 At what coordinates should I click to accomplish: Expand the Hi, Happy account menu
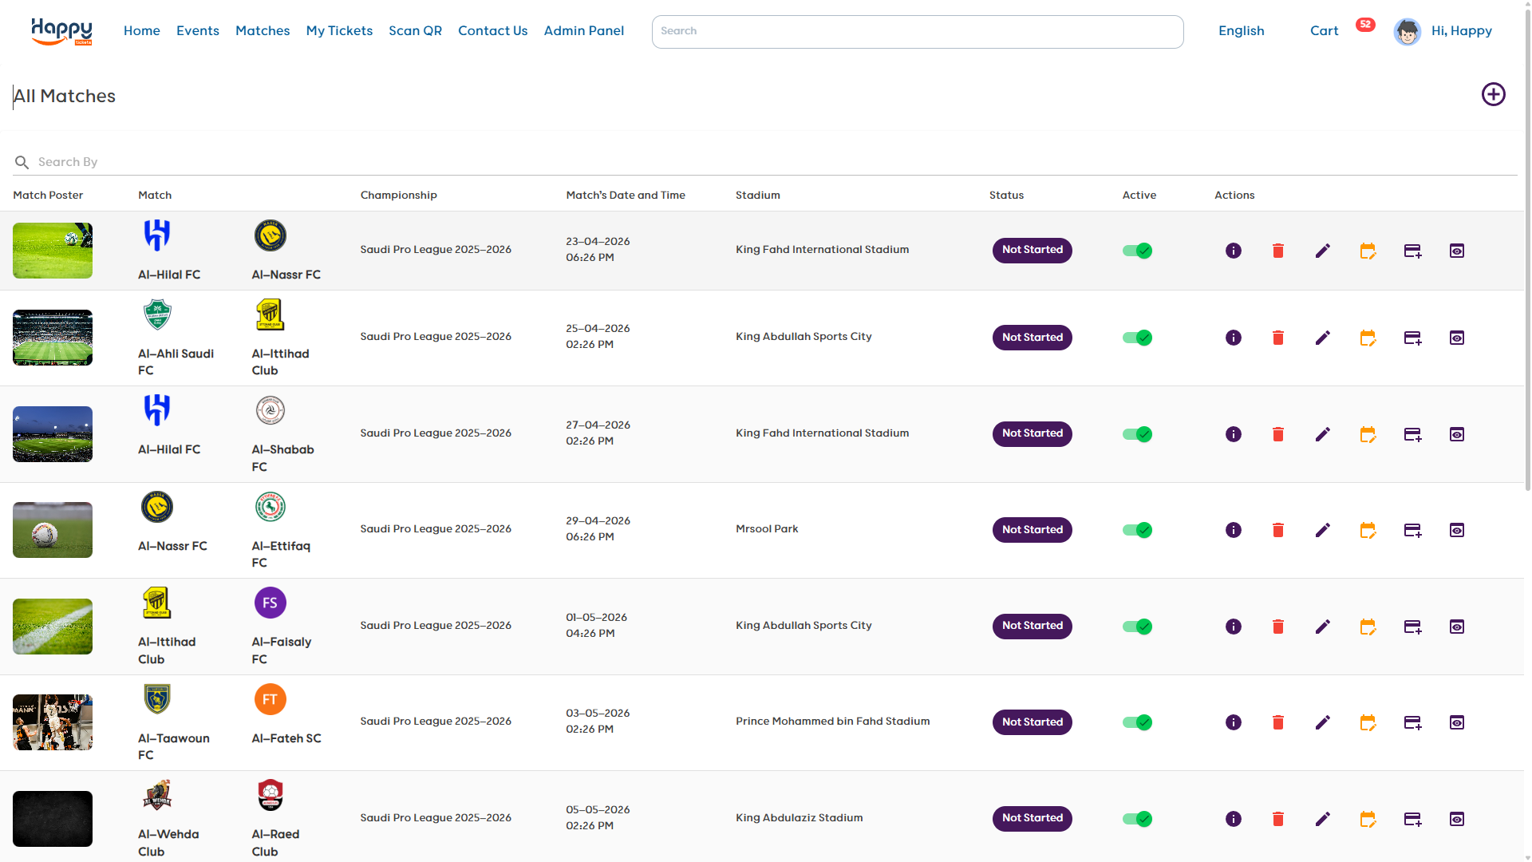coord(1461,31)
